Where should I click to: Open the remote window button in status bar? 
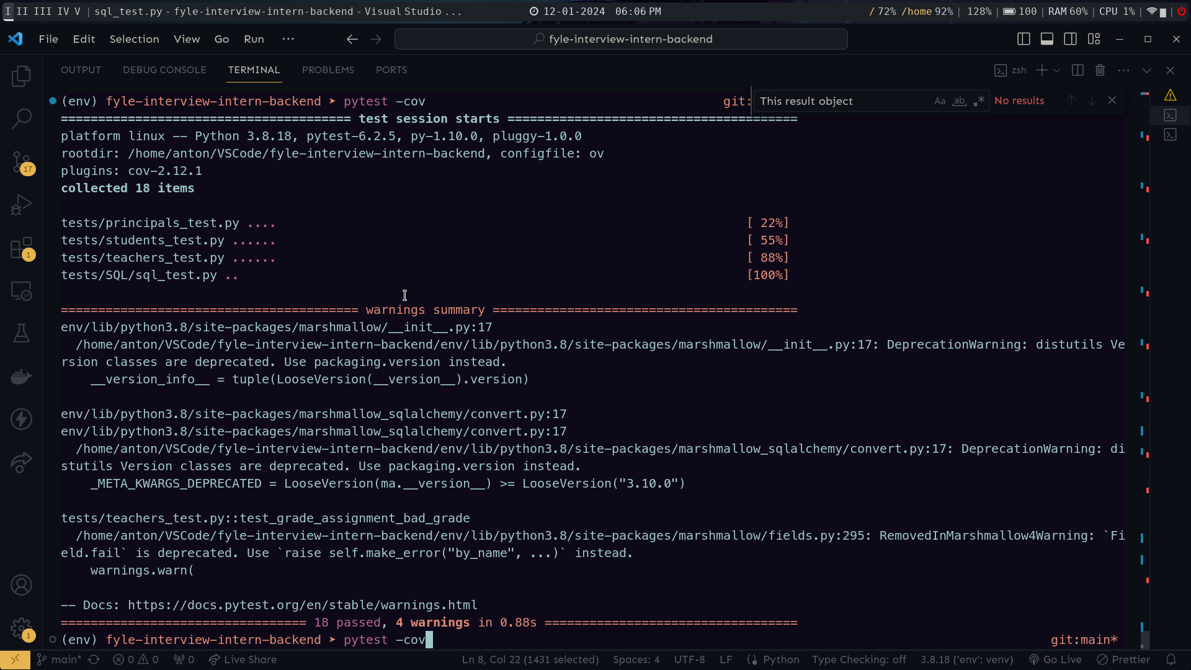point(15,660)
